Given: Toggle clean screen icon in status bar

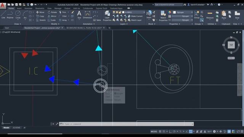Looking at the screenshot, I should [x=238, y=132].
